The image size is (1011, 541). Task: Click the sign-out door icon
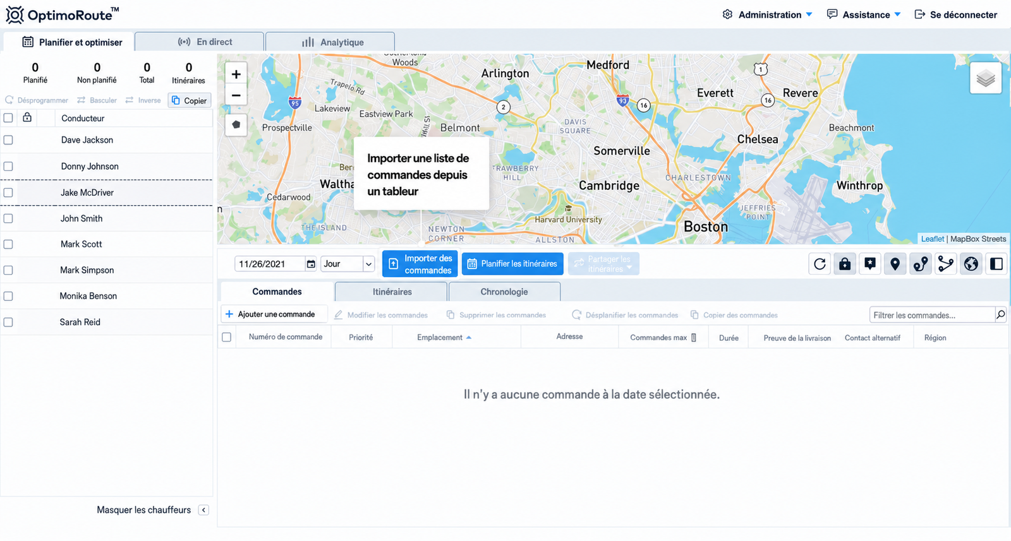click(920, 14)
